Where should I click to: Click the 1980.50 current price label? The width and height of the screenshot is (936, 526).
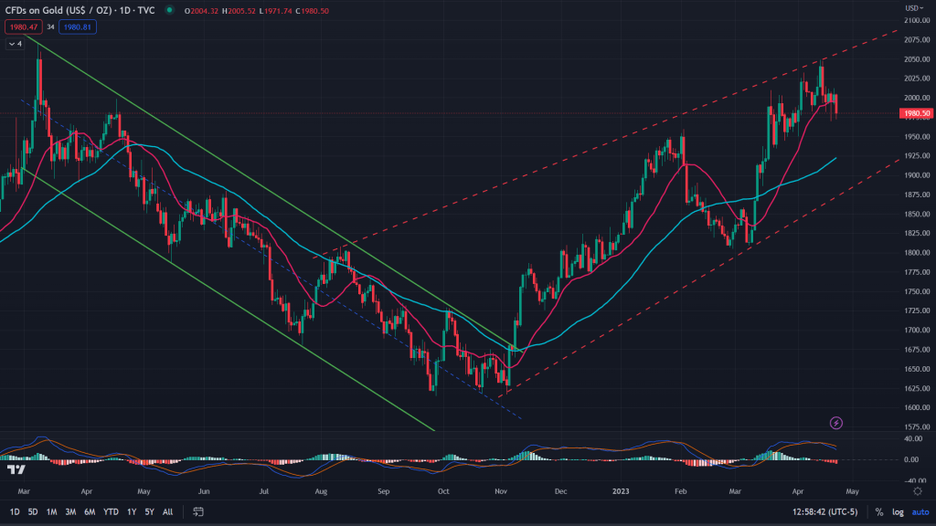[x=916, y=114]
